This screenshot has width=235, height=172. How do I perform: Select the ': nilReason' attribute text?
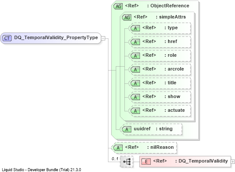(x=160, y=147)
